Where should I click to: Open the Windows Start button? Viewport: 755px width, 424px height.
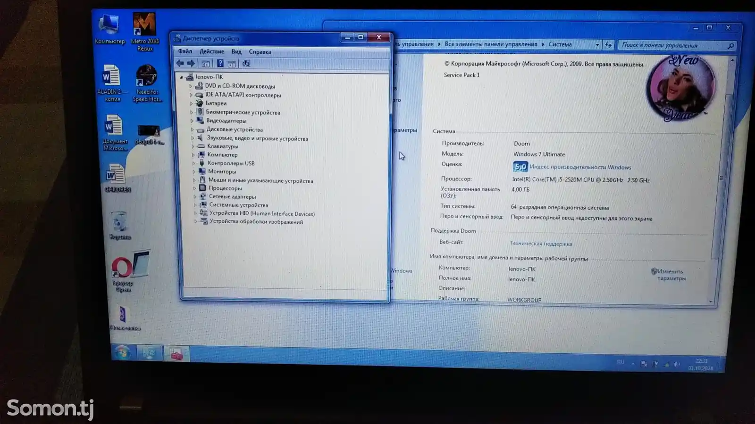122,352
